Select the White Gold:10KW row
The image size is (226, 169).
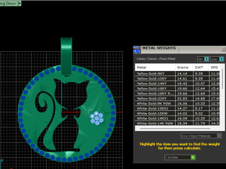tap(178, 114)
